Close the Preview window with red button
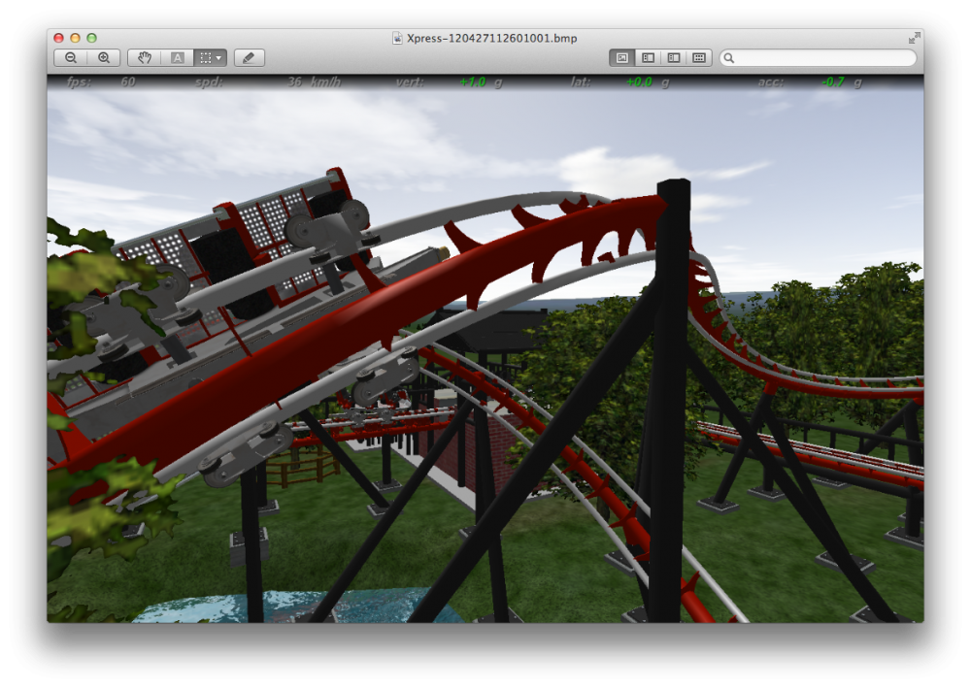 [58, 38]
